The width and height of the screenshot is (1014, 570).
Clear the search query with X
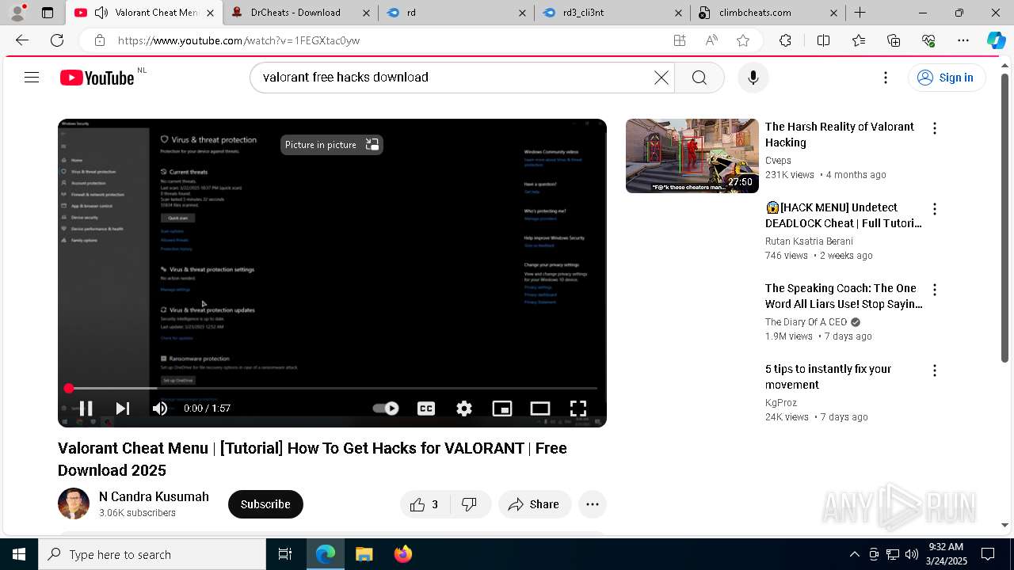click(x=661, y=78)
